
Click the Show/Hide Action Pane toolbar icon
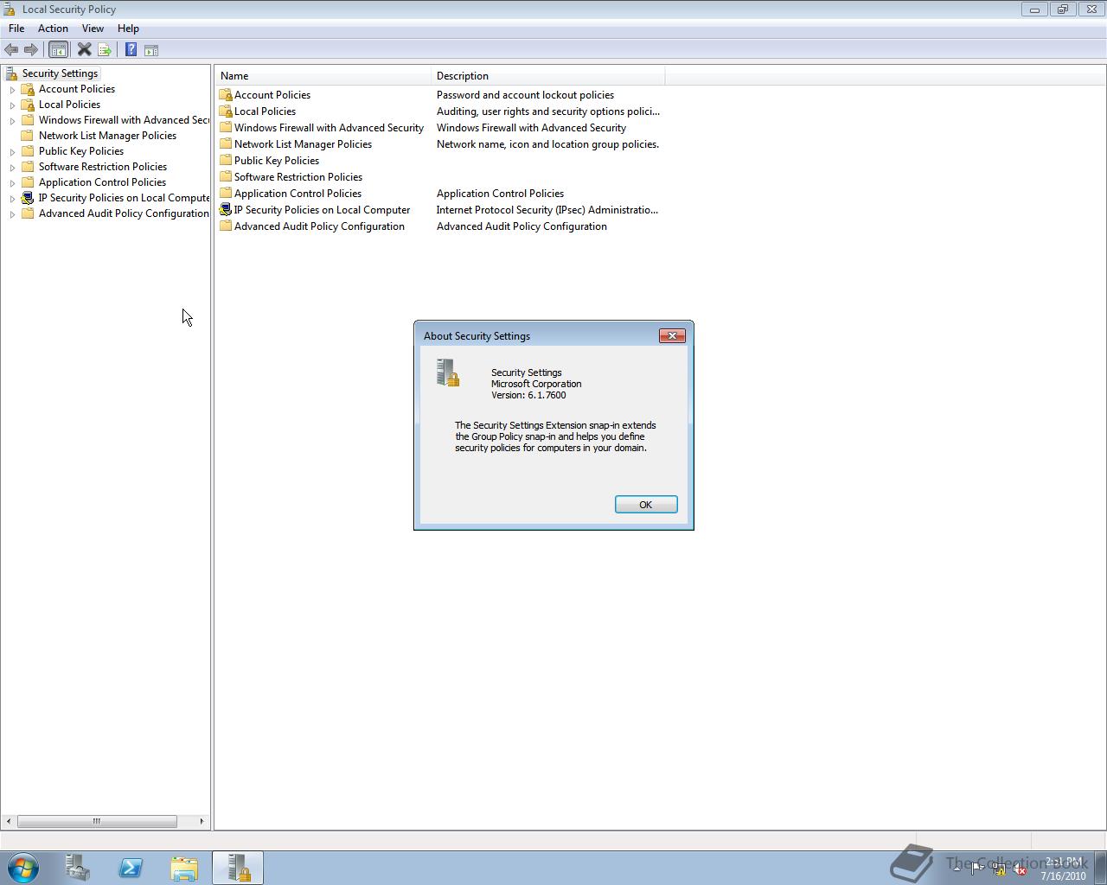[150, 50]
